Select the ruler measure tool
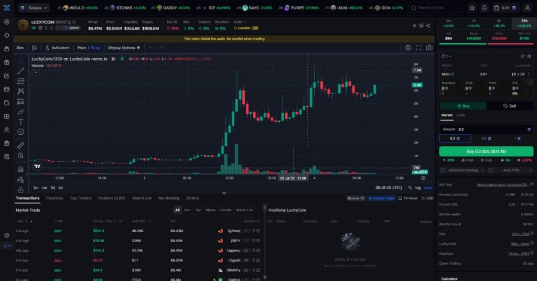 pos(21,145)
